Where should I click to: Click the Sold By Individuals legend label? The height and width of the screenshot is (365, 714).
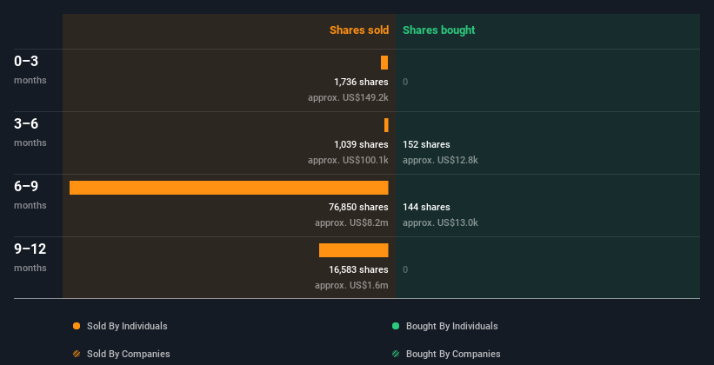[127, 326]
